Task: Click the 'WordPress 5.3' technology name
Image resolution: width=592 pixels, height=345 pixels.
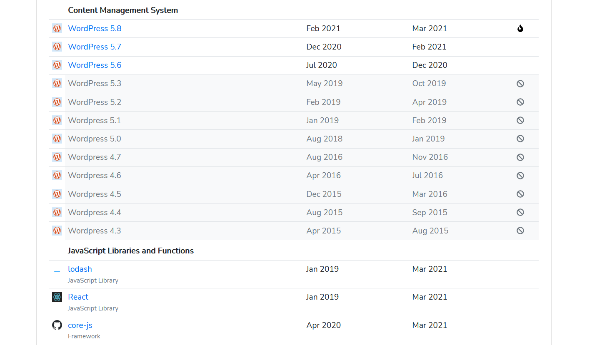Action: coord(95,83)
